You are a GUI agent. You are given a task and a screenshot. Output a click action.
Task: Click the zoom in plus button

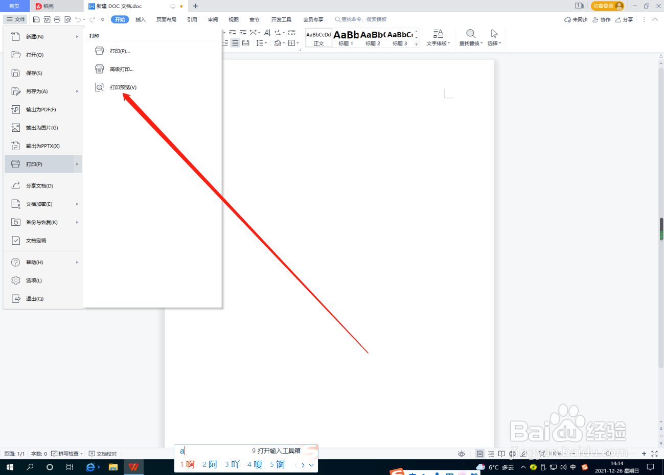click(644, 454)
